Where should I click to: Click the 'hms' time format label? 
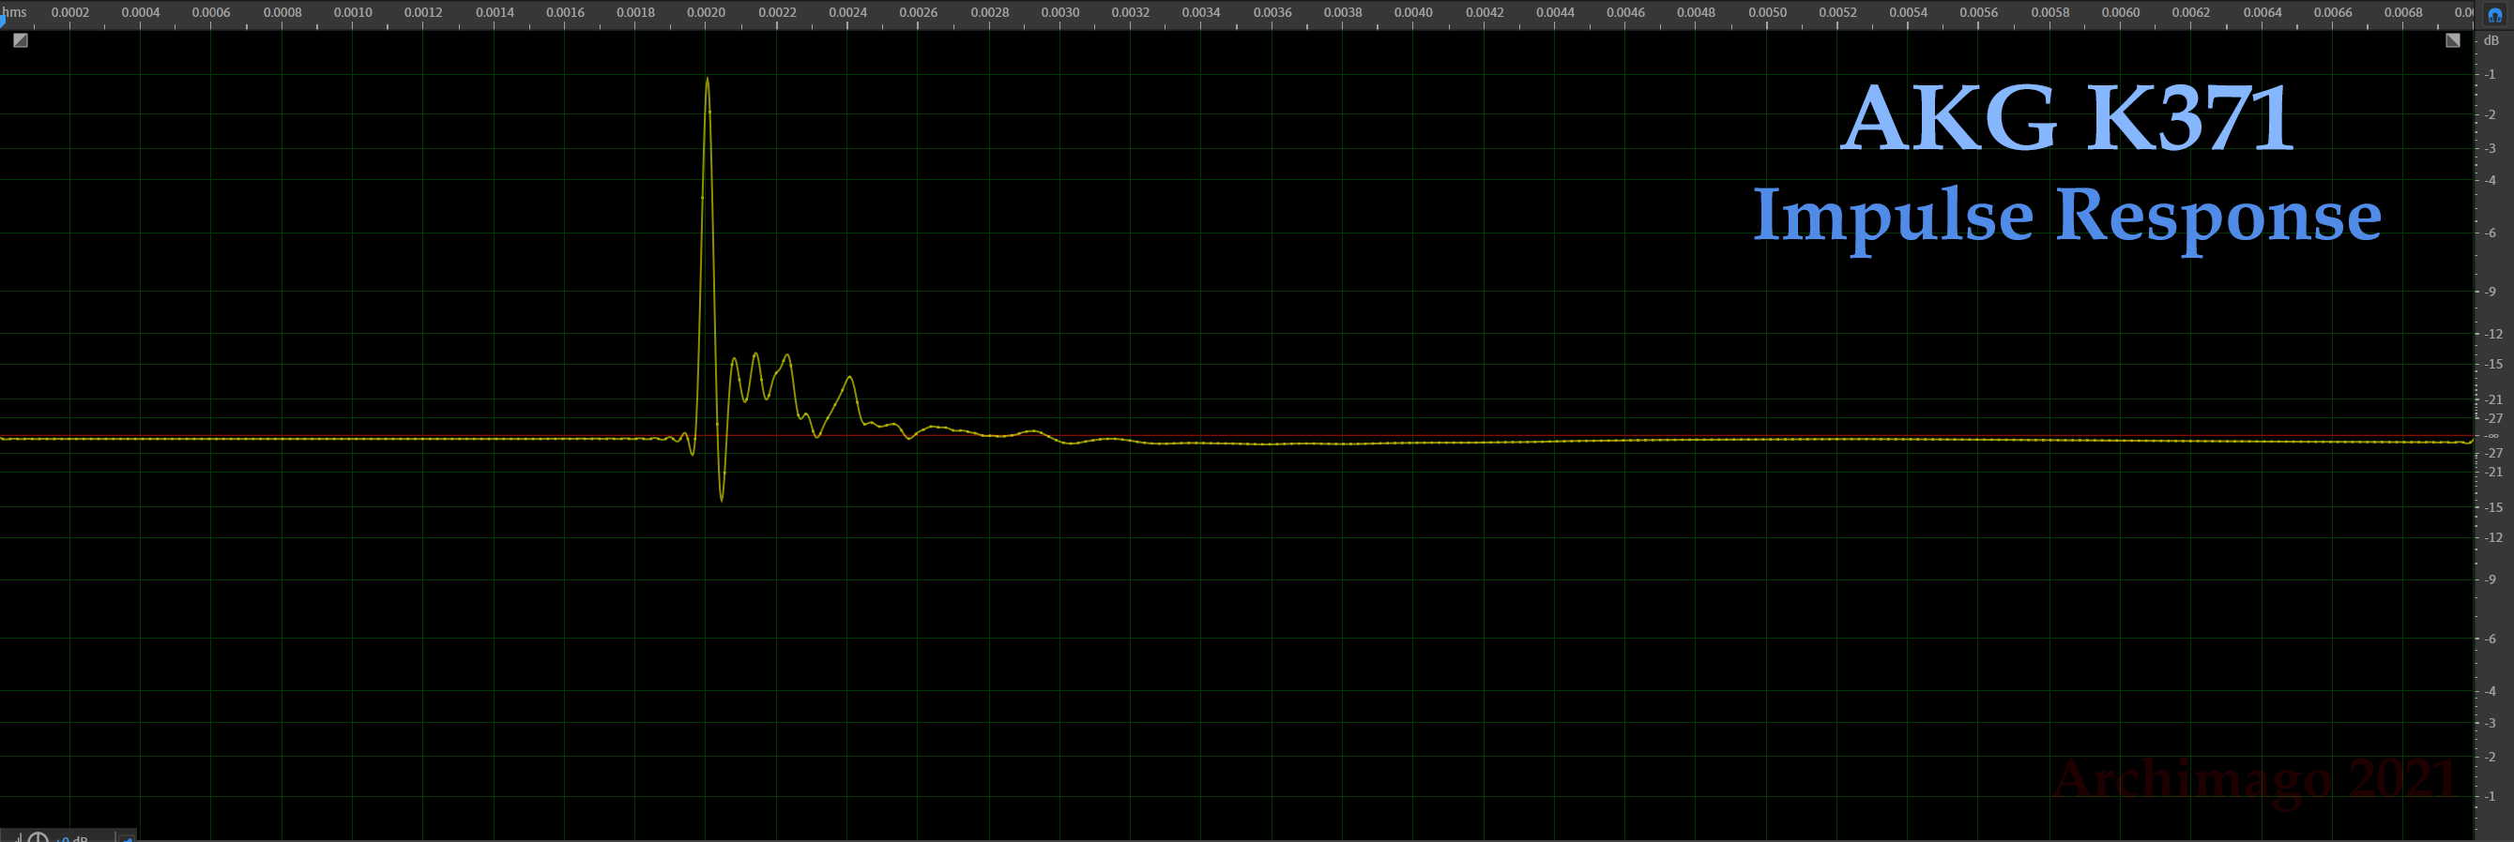tap(14, 11)
